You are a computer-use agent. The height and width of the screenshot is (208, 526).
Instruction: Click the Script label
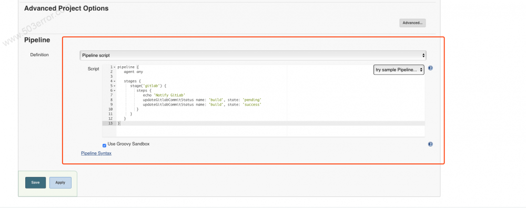pyautogui.click(x=94, y=69)
